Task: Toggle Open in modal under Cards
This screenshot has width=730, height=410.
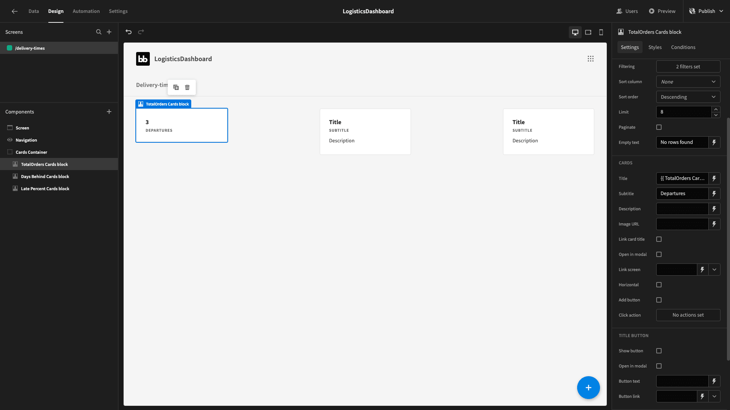Action: coord(659,254)
